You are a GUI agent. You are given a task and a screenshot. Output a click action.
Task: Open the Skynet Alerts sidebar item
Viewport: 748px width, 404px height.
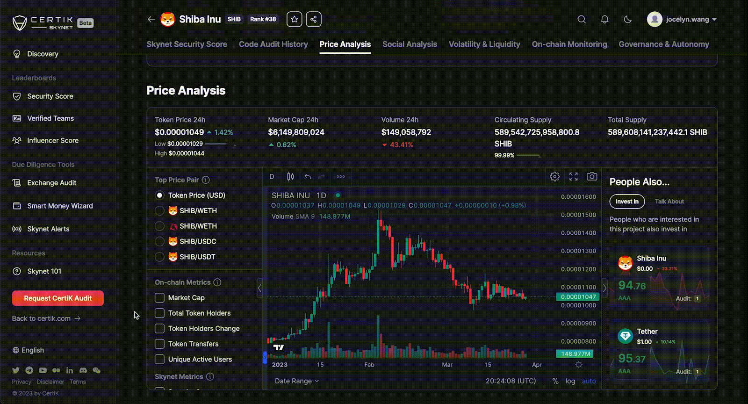[x=41, y=229]
